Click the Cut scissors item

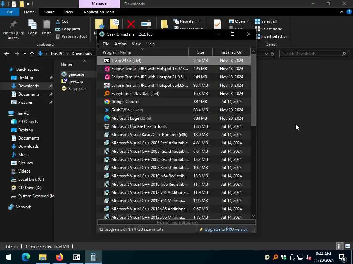coord(62,21)
